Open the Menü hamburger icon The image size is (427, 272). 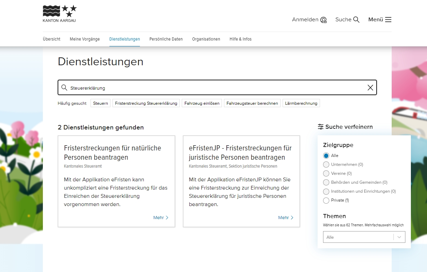[x=388, y=20]
